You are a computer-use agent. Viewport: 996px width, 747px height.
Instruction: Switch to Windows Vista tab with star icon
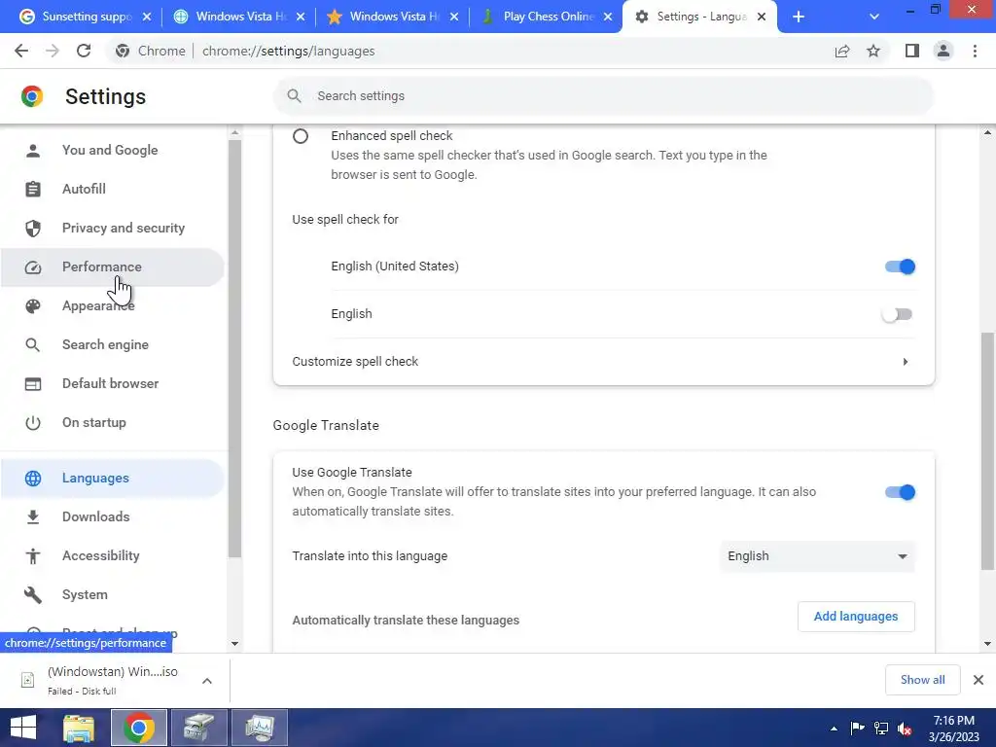(390, 17)
